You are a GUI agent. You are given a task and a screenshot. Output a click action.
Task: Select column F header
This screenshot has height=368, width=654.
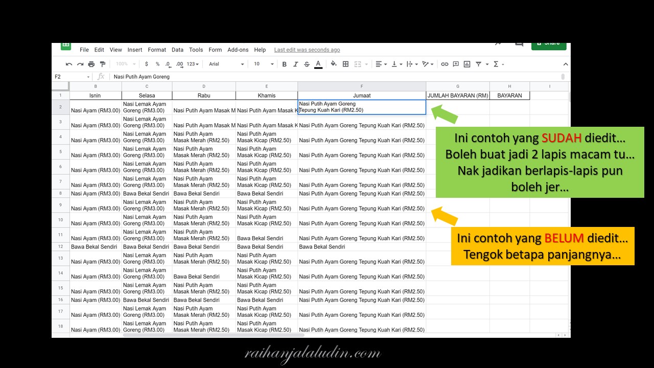click(362, 86)
